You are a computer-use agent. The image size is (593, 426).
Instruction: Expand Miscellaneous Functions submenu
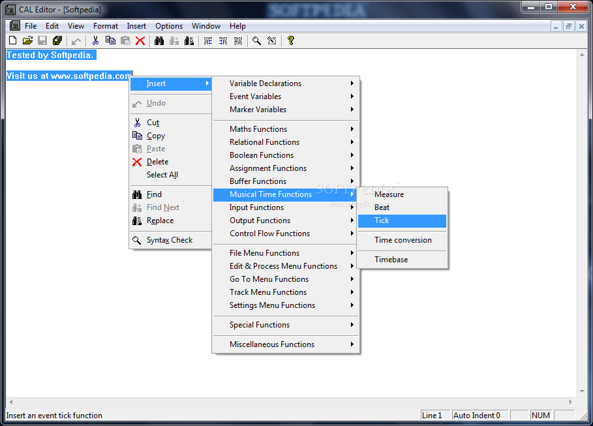tap(286, 344)
